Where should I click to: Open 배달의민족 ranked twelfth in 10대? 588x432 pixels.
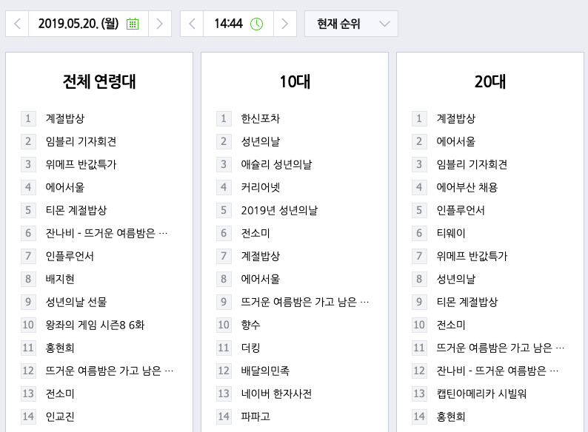[265, 371]
